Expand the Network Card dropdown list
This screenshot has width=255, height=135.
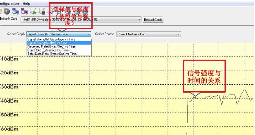click(x=139, y=20)
